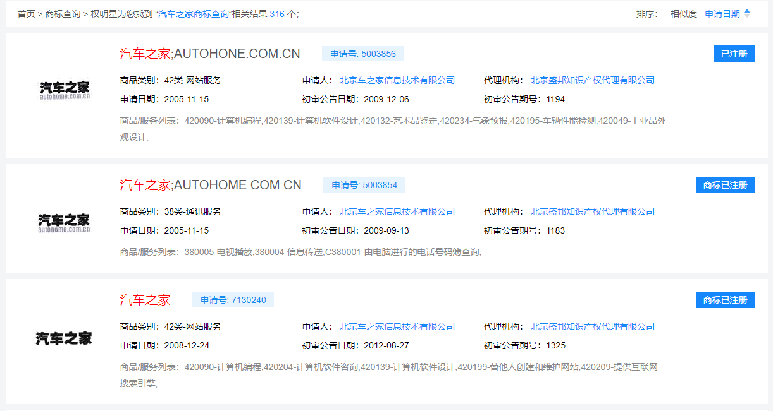Toggle the 申请日期 sort arrow icon
The height and width of the screenshot is (411, 773).
coord(747,13)
